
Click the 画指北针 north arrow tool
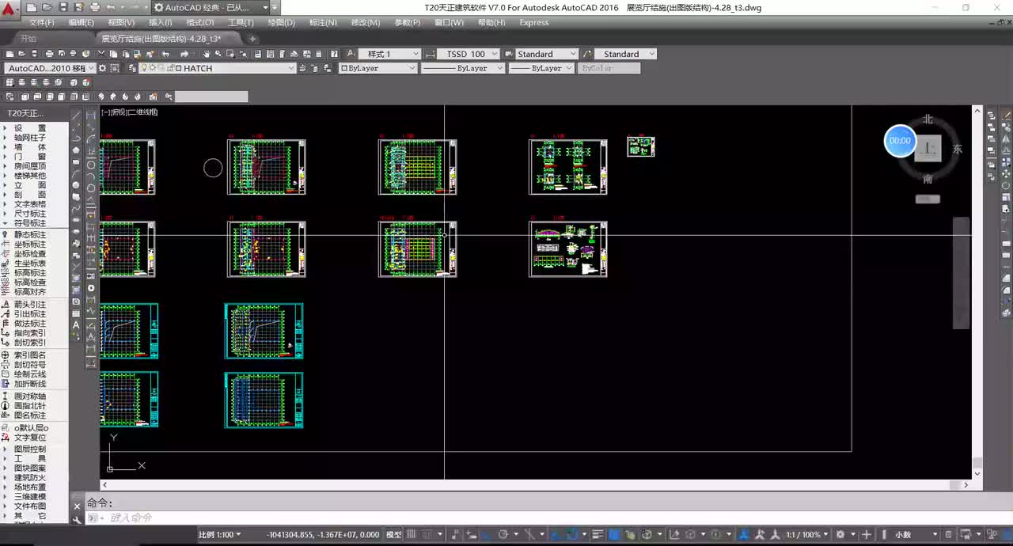click(29, 406)
